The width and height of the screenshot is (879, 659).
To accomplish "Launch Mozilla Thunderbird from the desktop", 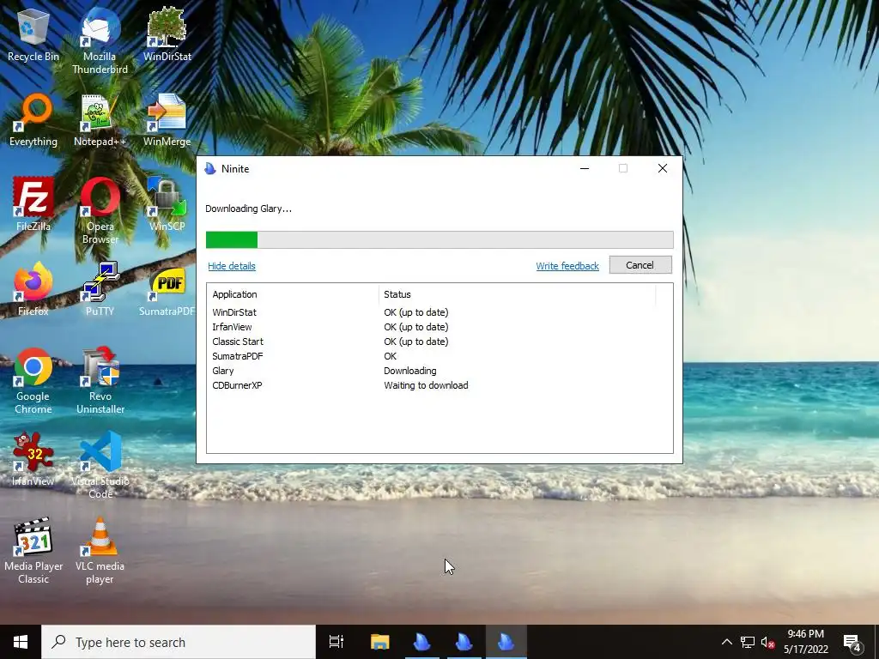I will (x=100, y=42).
